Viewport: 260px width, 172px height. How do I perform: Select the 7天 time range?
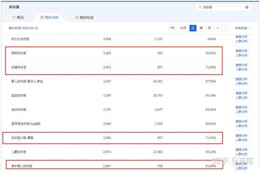point(172,28)
